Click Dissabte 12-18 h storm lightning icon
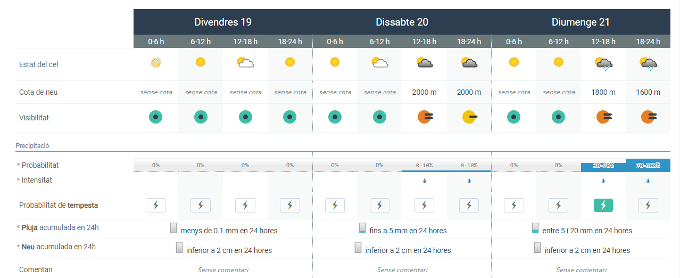680x278 pixels. [424, 205]
